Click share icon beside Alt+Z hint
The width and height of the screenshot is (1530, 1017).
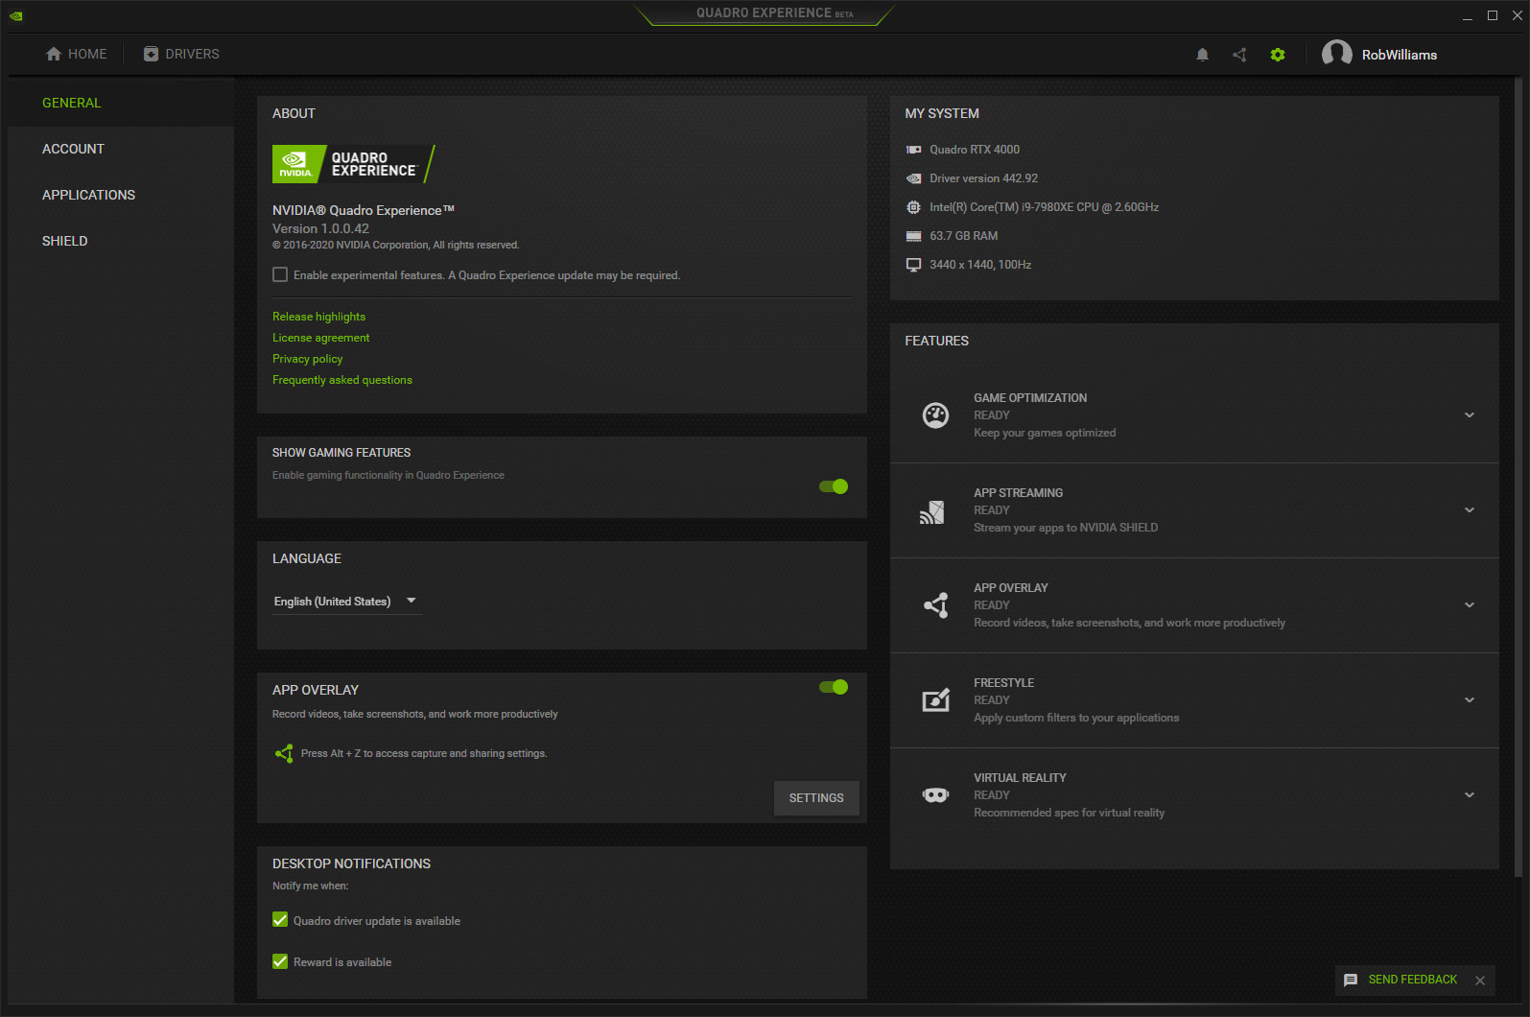pos(284,753)
